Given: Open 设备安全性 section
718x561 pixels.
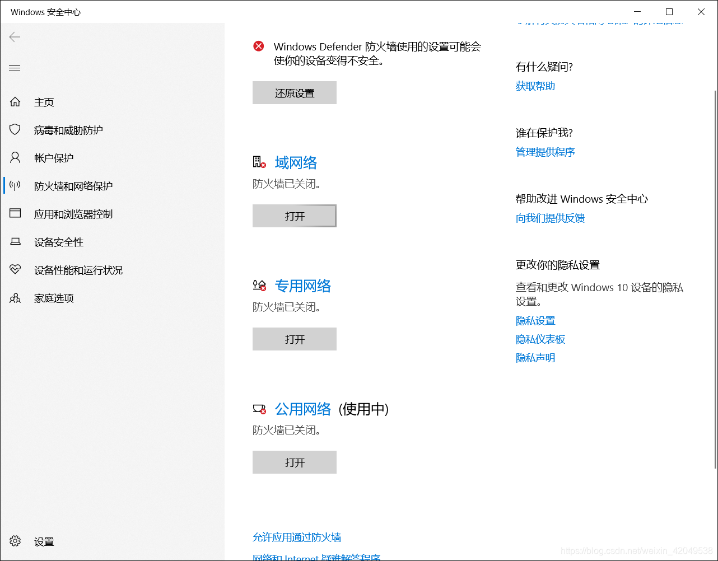Looking at the screenshot, I should 59,242.
